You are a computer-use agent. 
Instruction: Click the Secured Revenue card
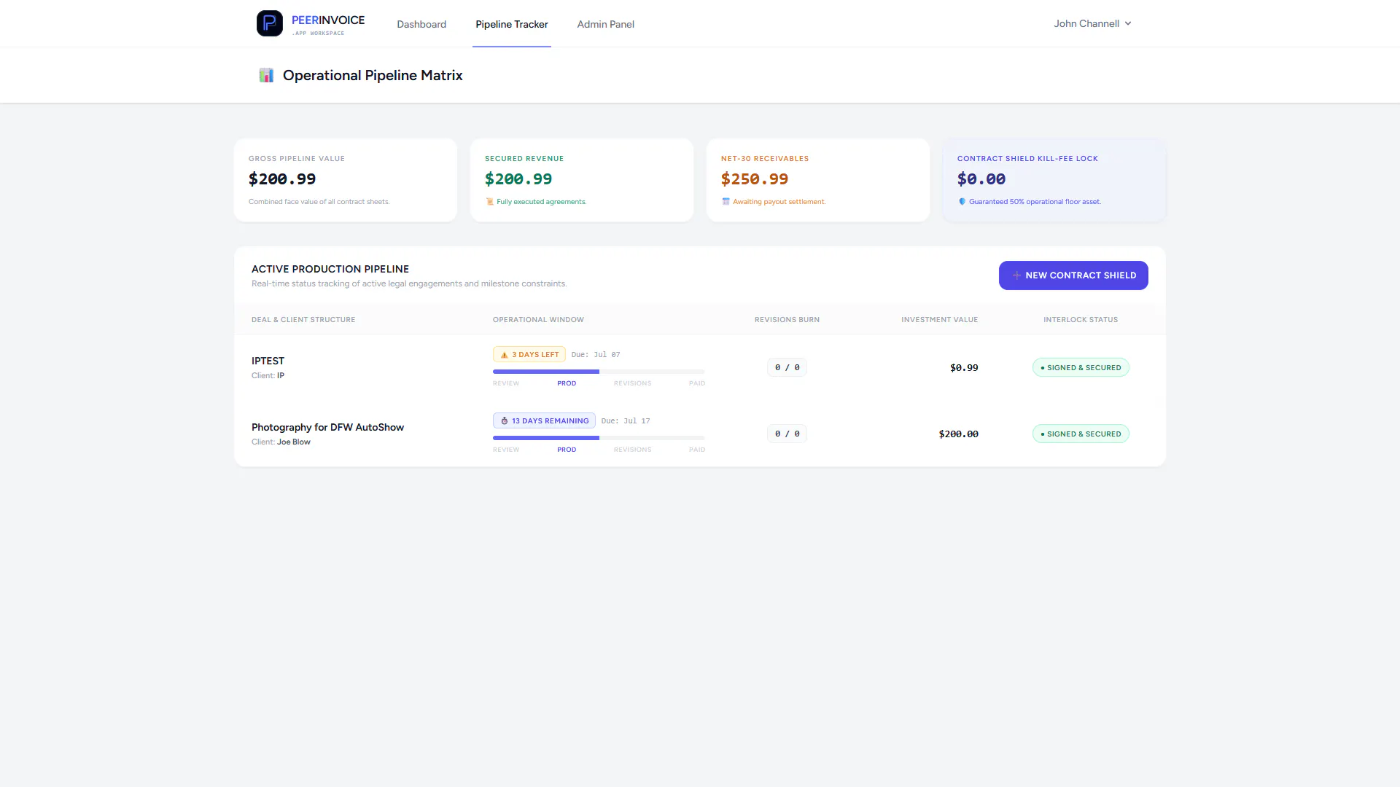pos(582,180)
